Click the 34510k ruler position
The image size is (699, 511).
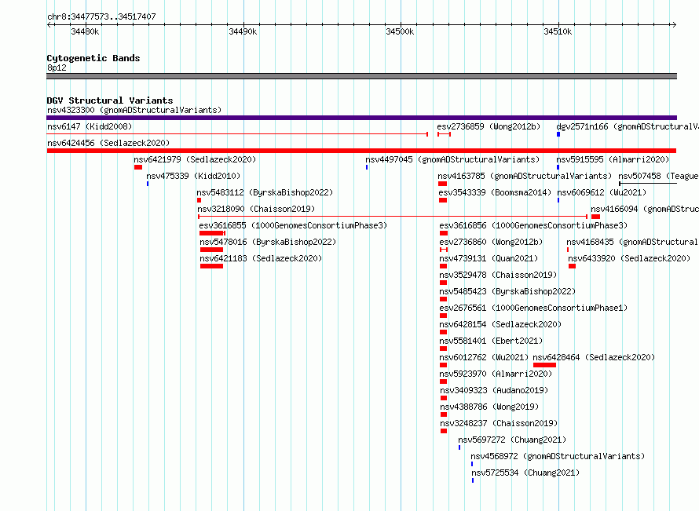pyautogui.click(x=558, y=31)
